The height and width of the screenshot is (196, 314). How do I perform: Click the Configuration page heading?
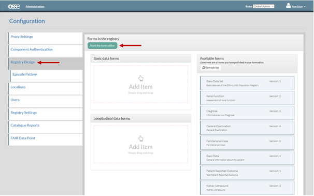pyautogui.click(x=27, y=21)
